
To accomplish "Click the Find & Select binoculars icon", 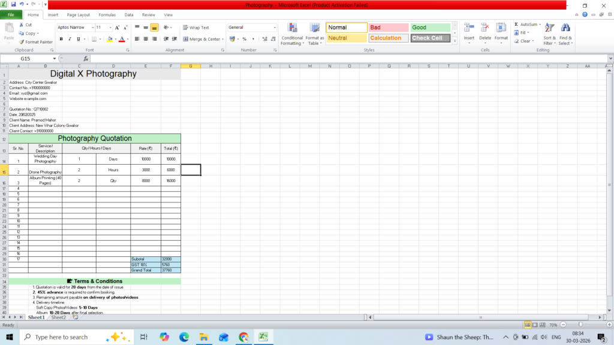I will (565, 28).
